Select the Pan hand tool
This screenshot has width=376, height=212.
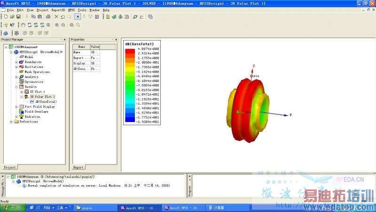tap(23, 25)
